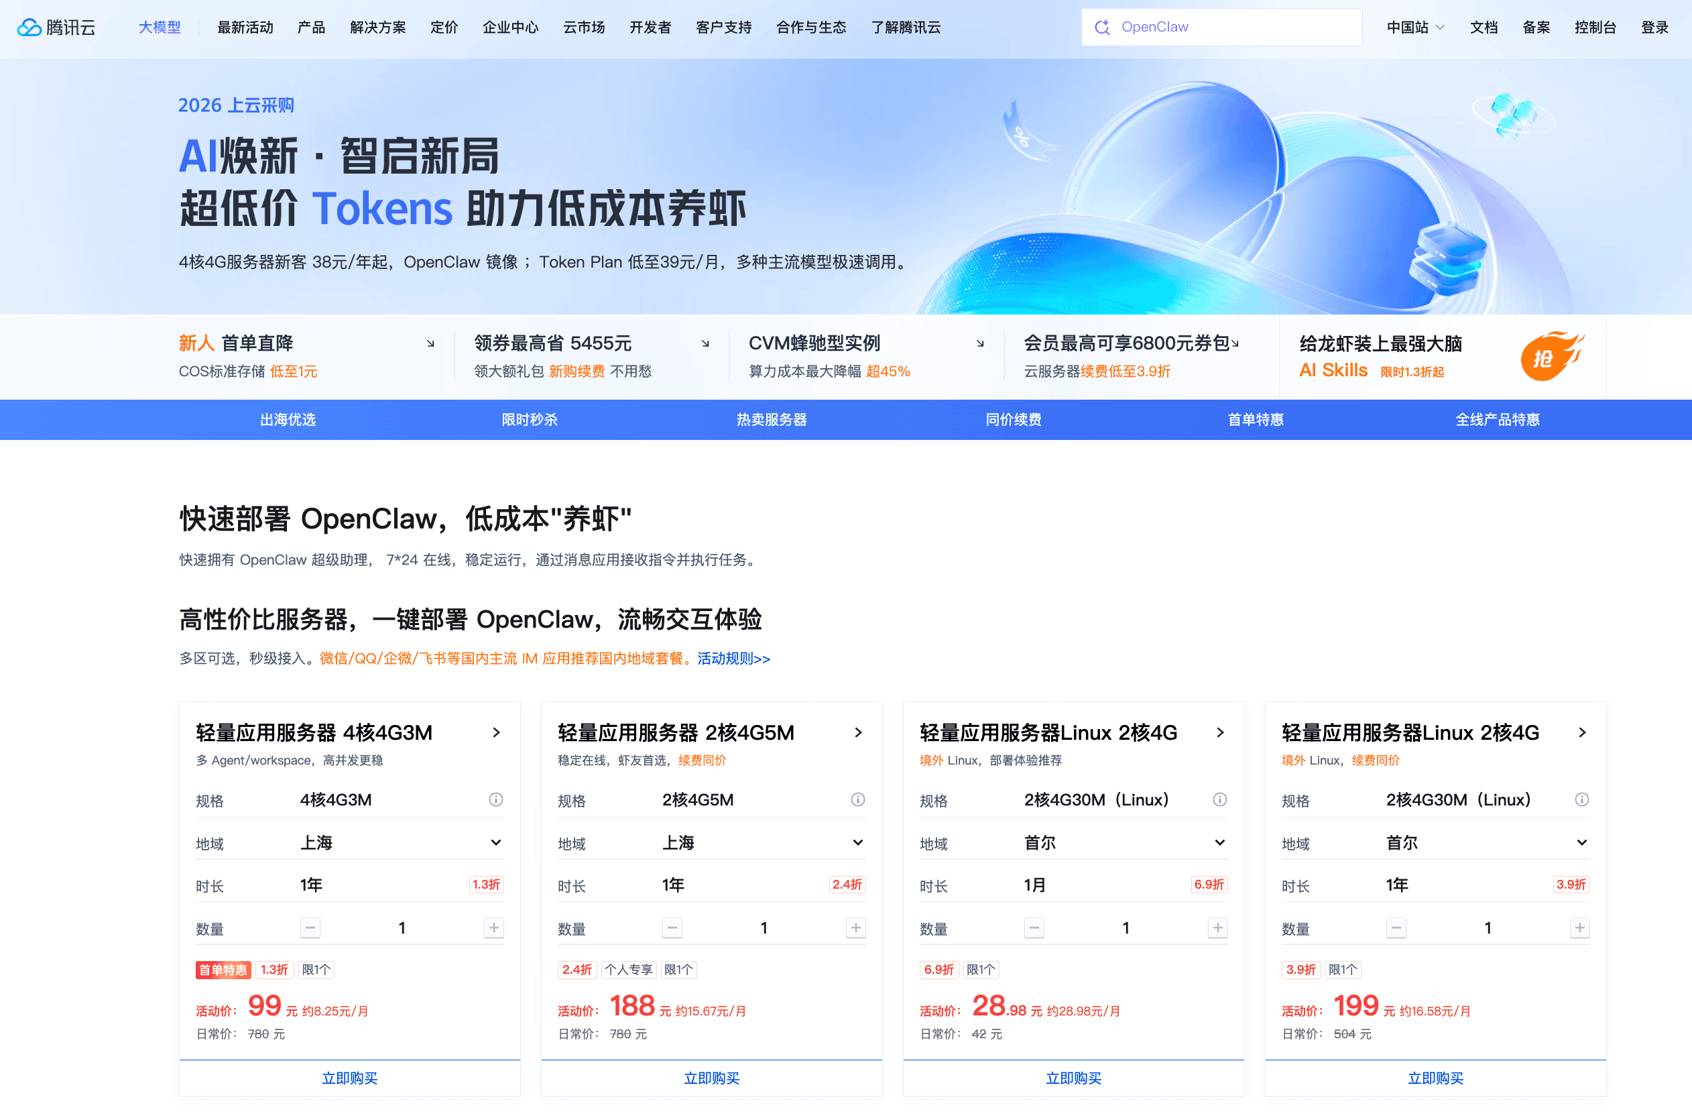Click arrow icon beside CVM蜂驰型实例
Image resolution: width=1692 pixels, height=1112 pixels.
[979, 343]
